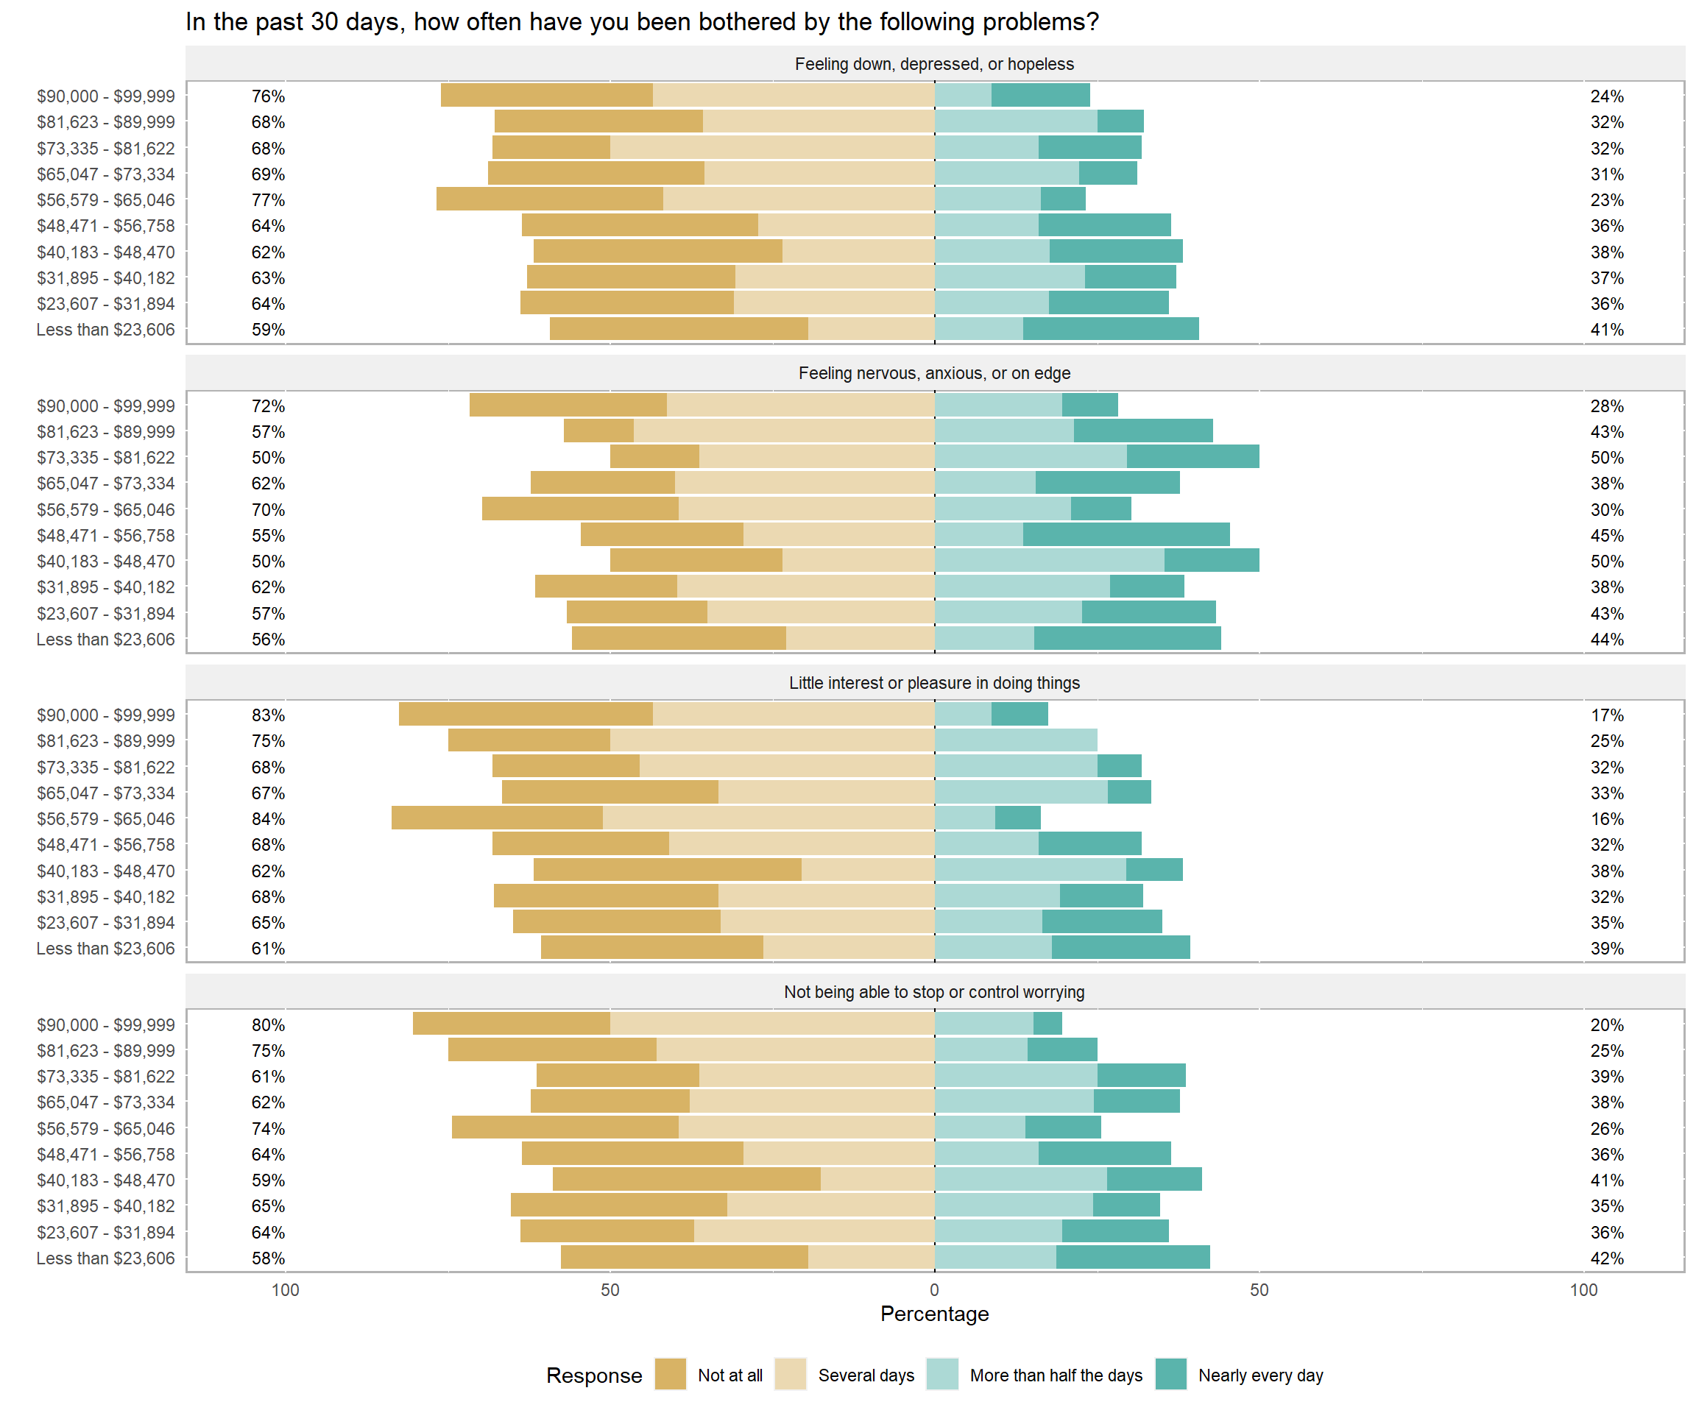Click the "More than half the days" legend swatch
The height and width of the screenshot is (1413, 1696).
(x=941, y=1374)
